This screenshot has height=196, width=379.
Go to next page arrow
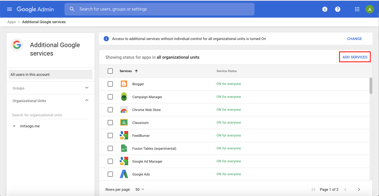(x=359, y=189)
